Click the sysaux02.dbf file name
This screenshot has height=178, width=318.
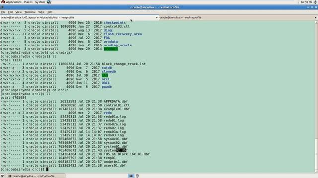click(x=116, y=143)
